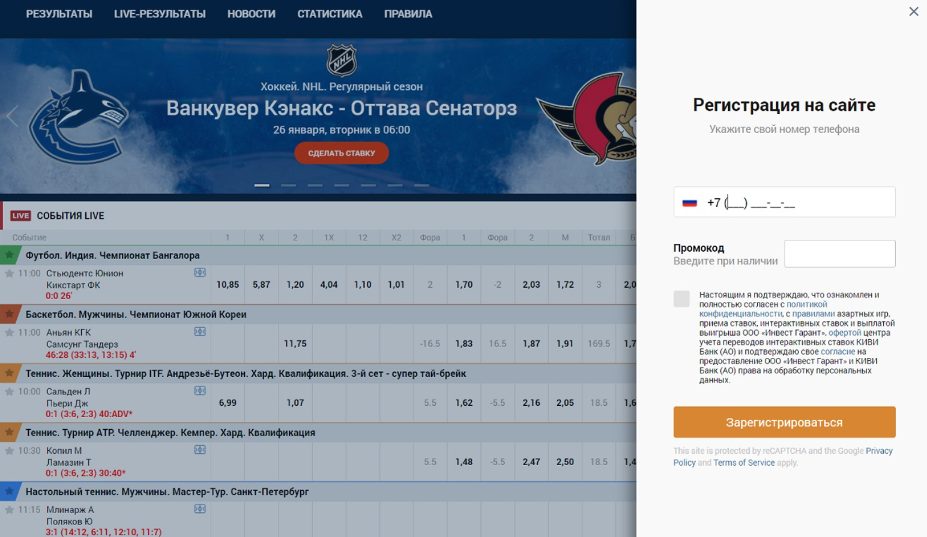Focus the phone number input field

pos(784,202)
